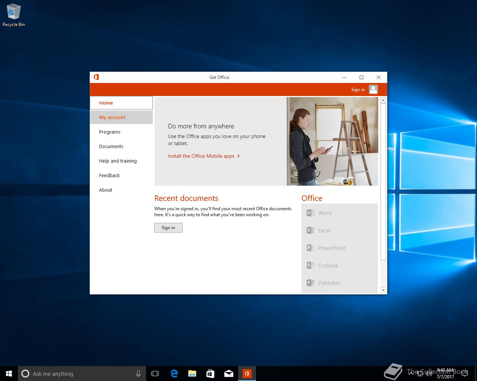Click the Ask me anything search box
The height and width of the screenshot is (381, 477).
81,374
